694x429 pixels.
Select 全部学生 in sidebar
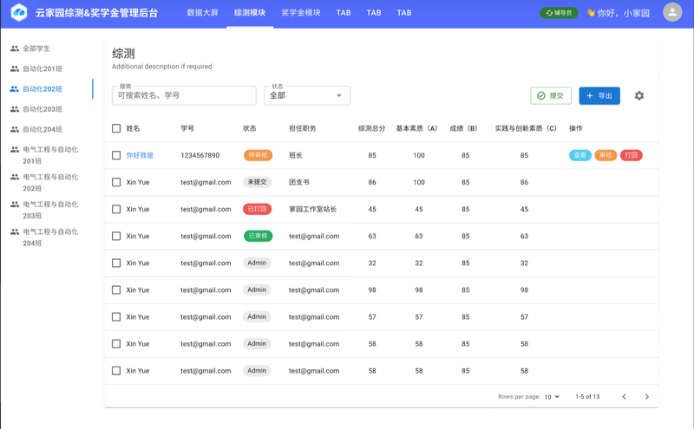36,49
